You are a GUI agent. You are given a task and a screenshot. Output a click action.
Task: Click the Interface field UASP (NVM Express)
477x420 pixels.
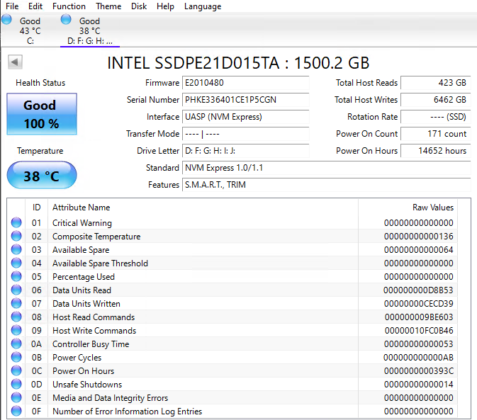click(x=245, y=117)
